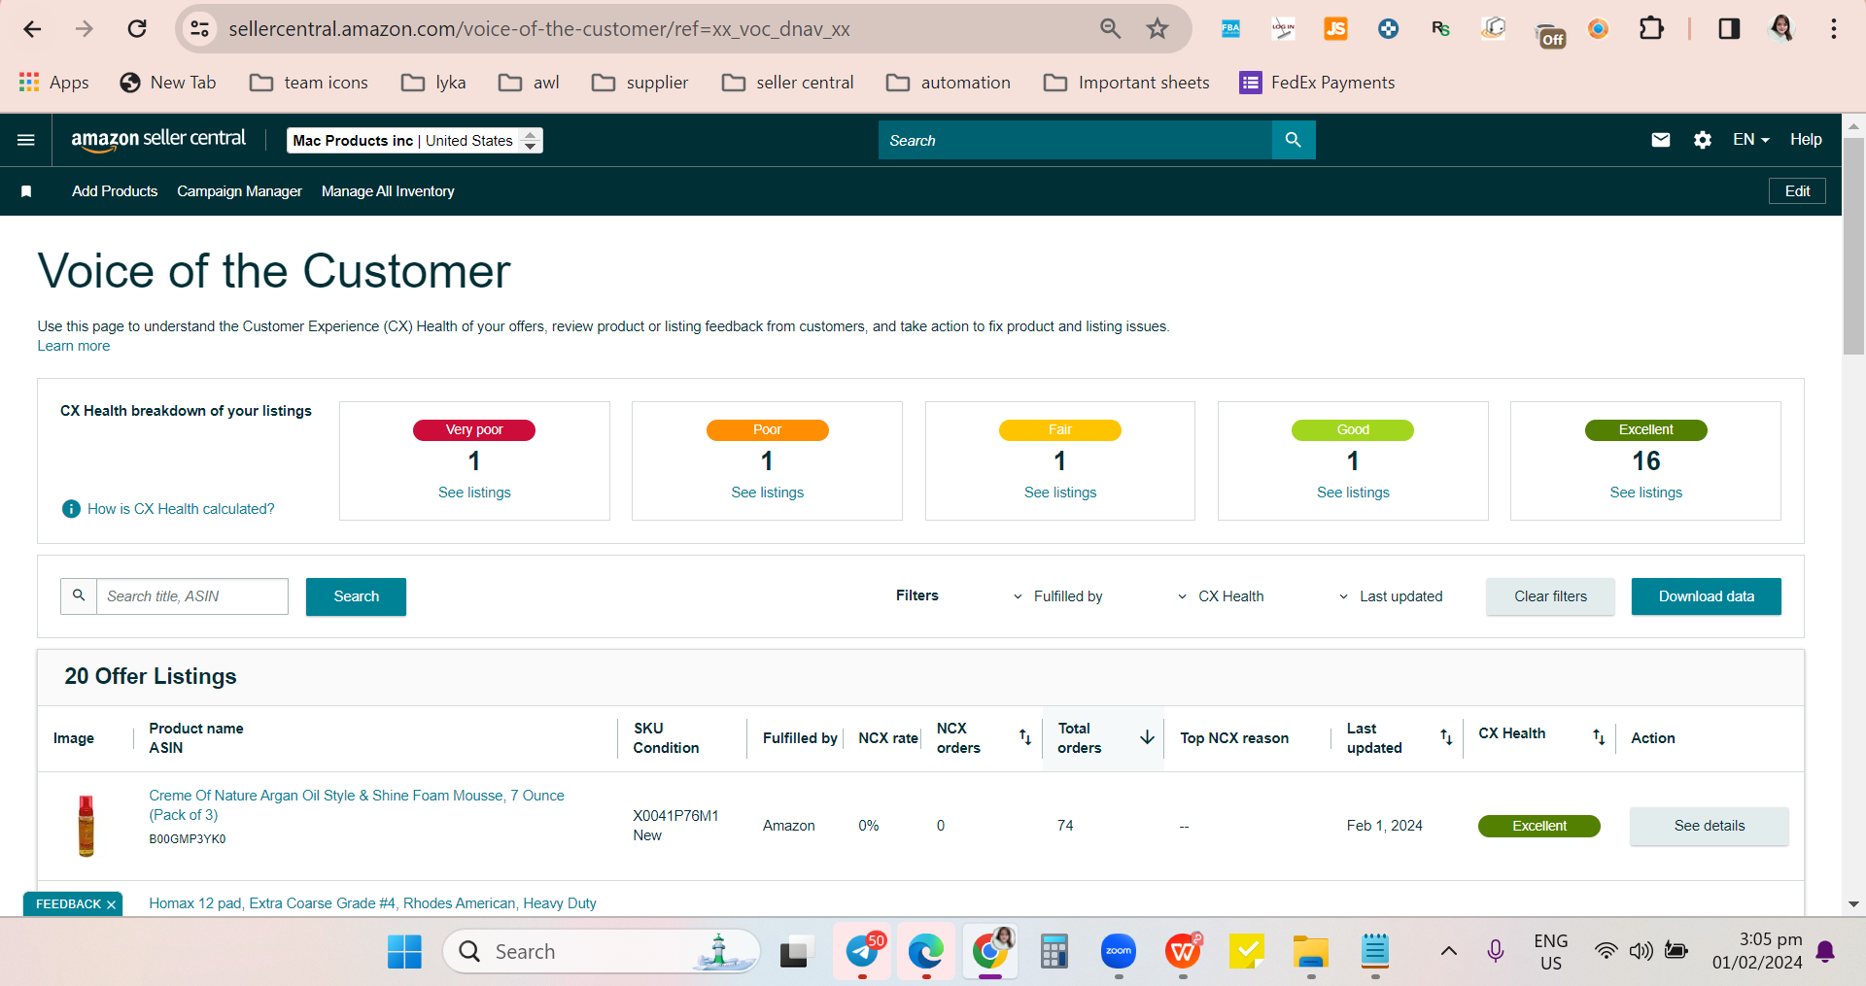Open Campaign Manager in the navigation bar
This screenshot has height=986, width=1866.
(x=239, y=191)
